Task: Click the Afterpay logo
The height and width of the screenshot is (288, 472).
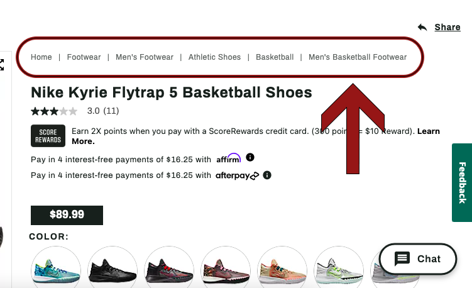Action: 237,175
